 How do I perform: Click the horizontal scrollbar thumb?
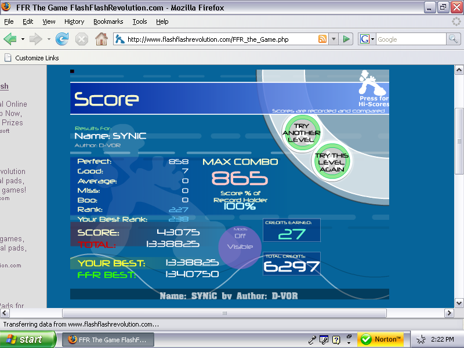coord(224,313)
